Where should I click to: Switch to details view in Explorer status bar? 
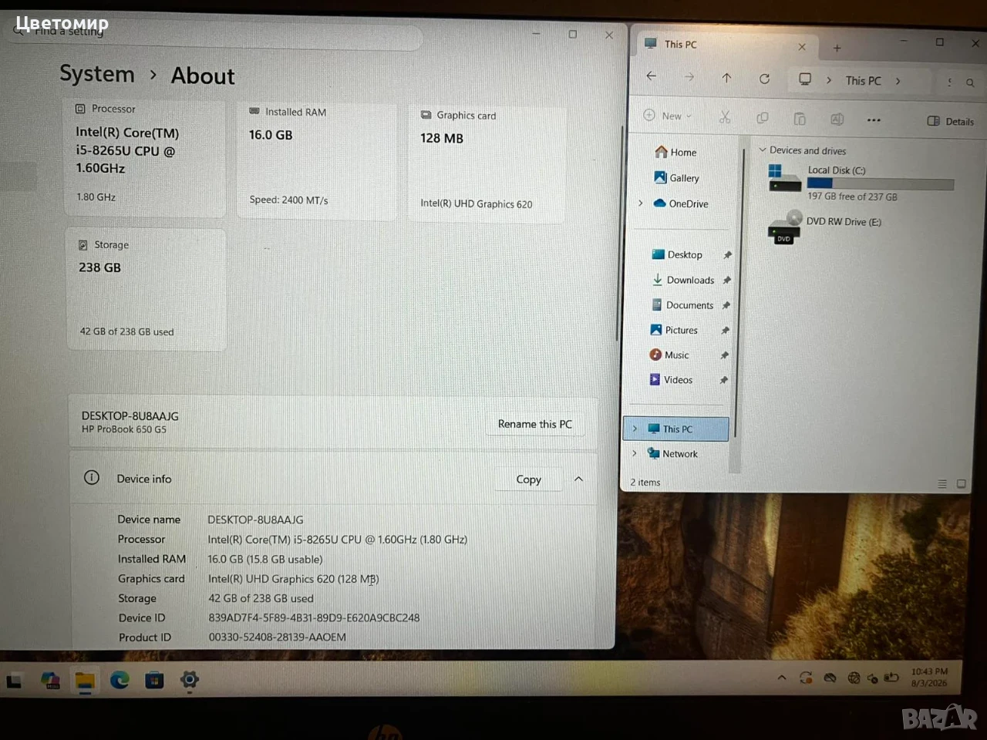(x=942, y=484)
